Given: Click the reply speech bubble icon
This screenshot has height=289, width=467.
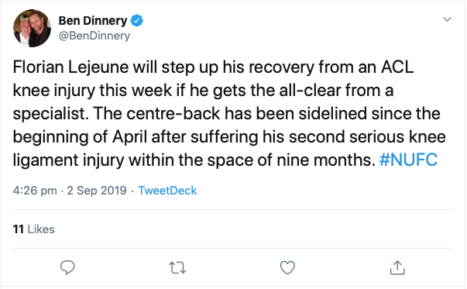Looking at the screenshot, I should (x=67, y=267).
